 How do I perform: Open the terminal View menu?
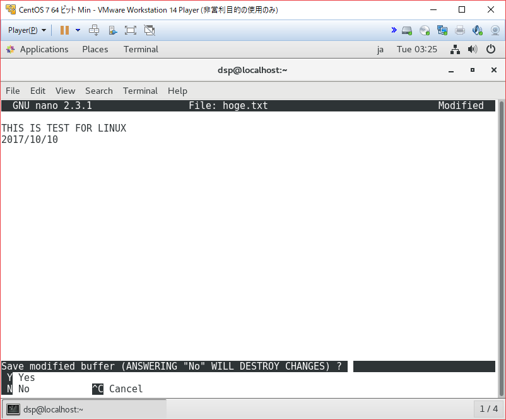pyautogui.click(x=65, y=91)
